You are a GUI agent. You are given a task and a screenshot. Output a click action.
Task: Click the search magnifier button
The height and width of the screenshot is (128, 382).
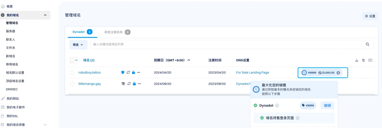(x=367, y=44)
